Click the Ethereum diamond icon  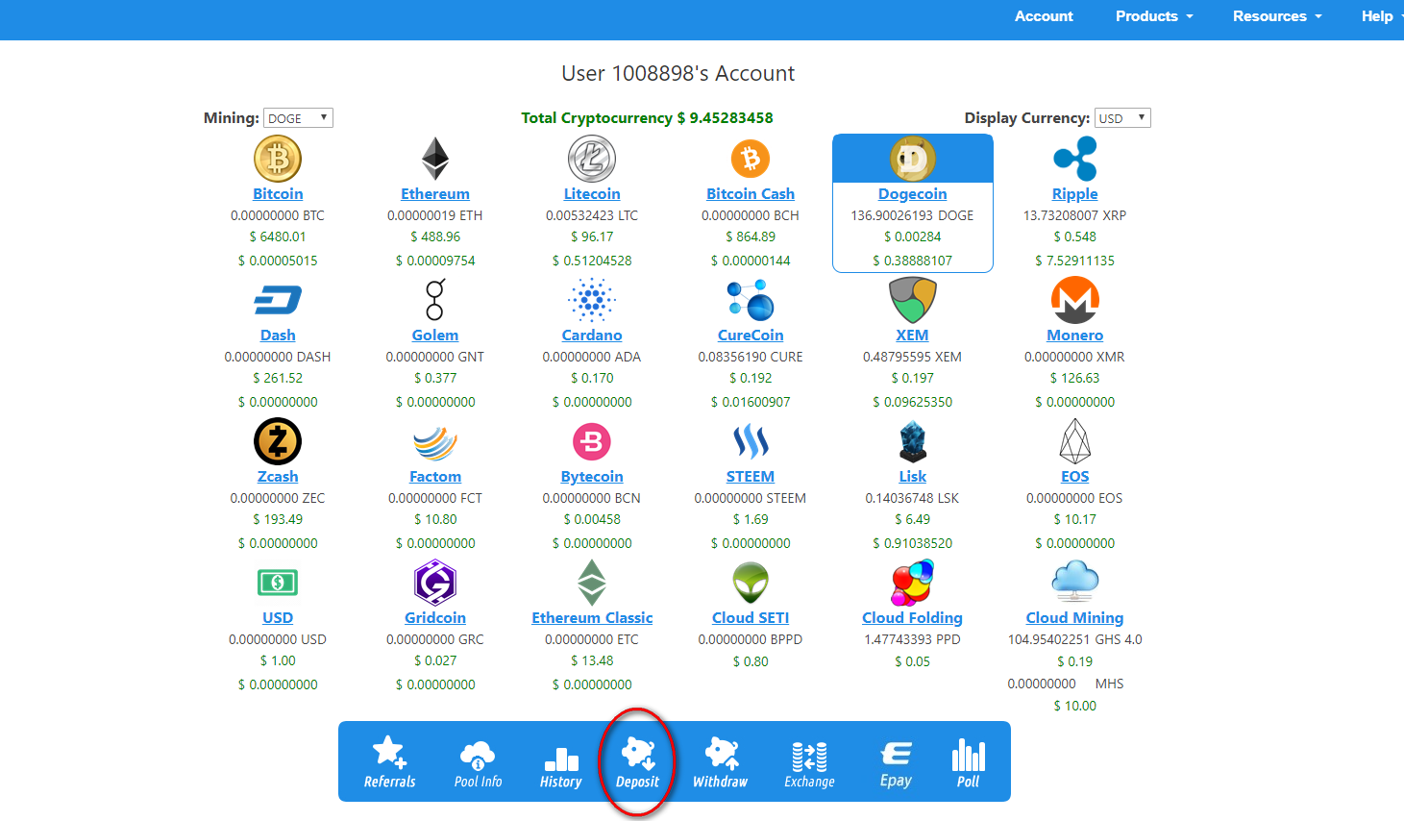tap(435, 159)
